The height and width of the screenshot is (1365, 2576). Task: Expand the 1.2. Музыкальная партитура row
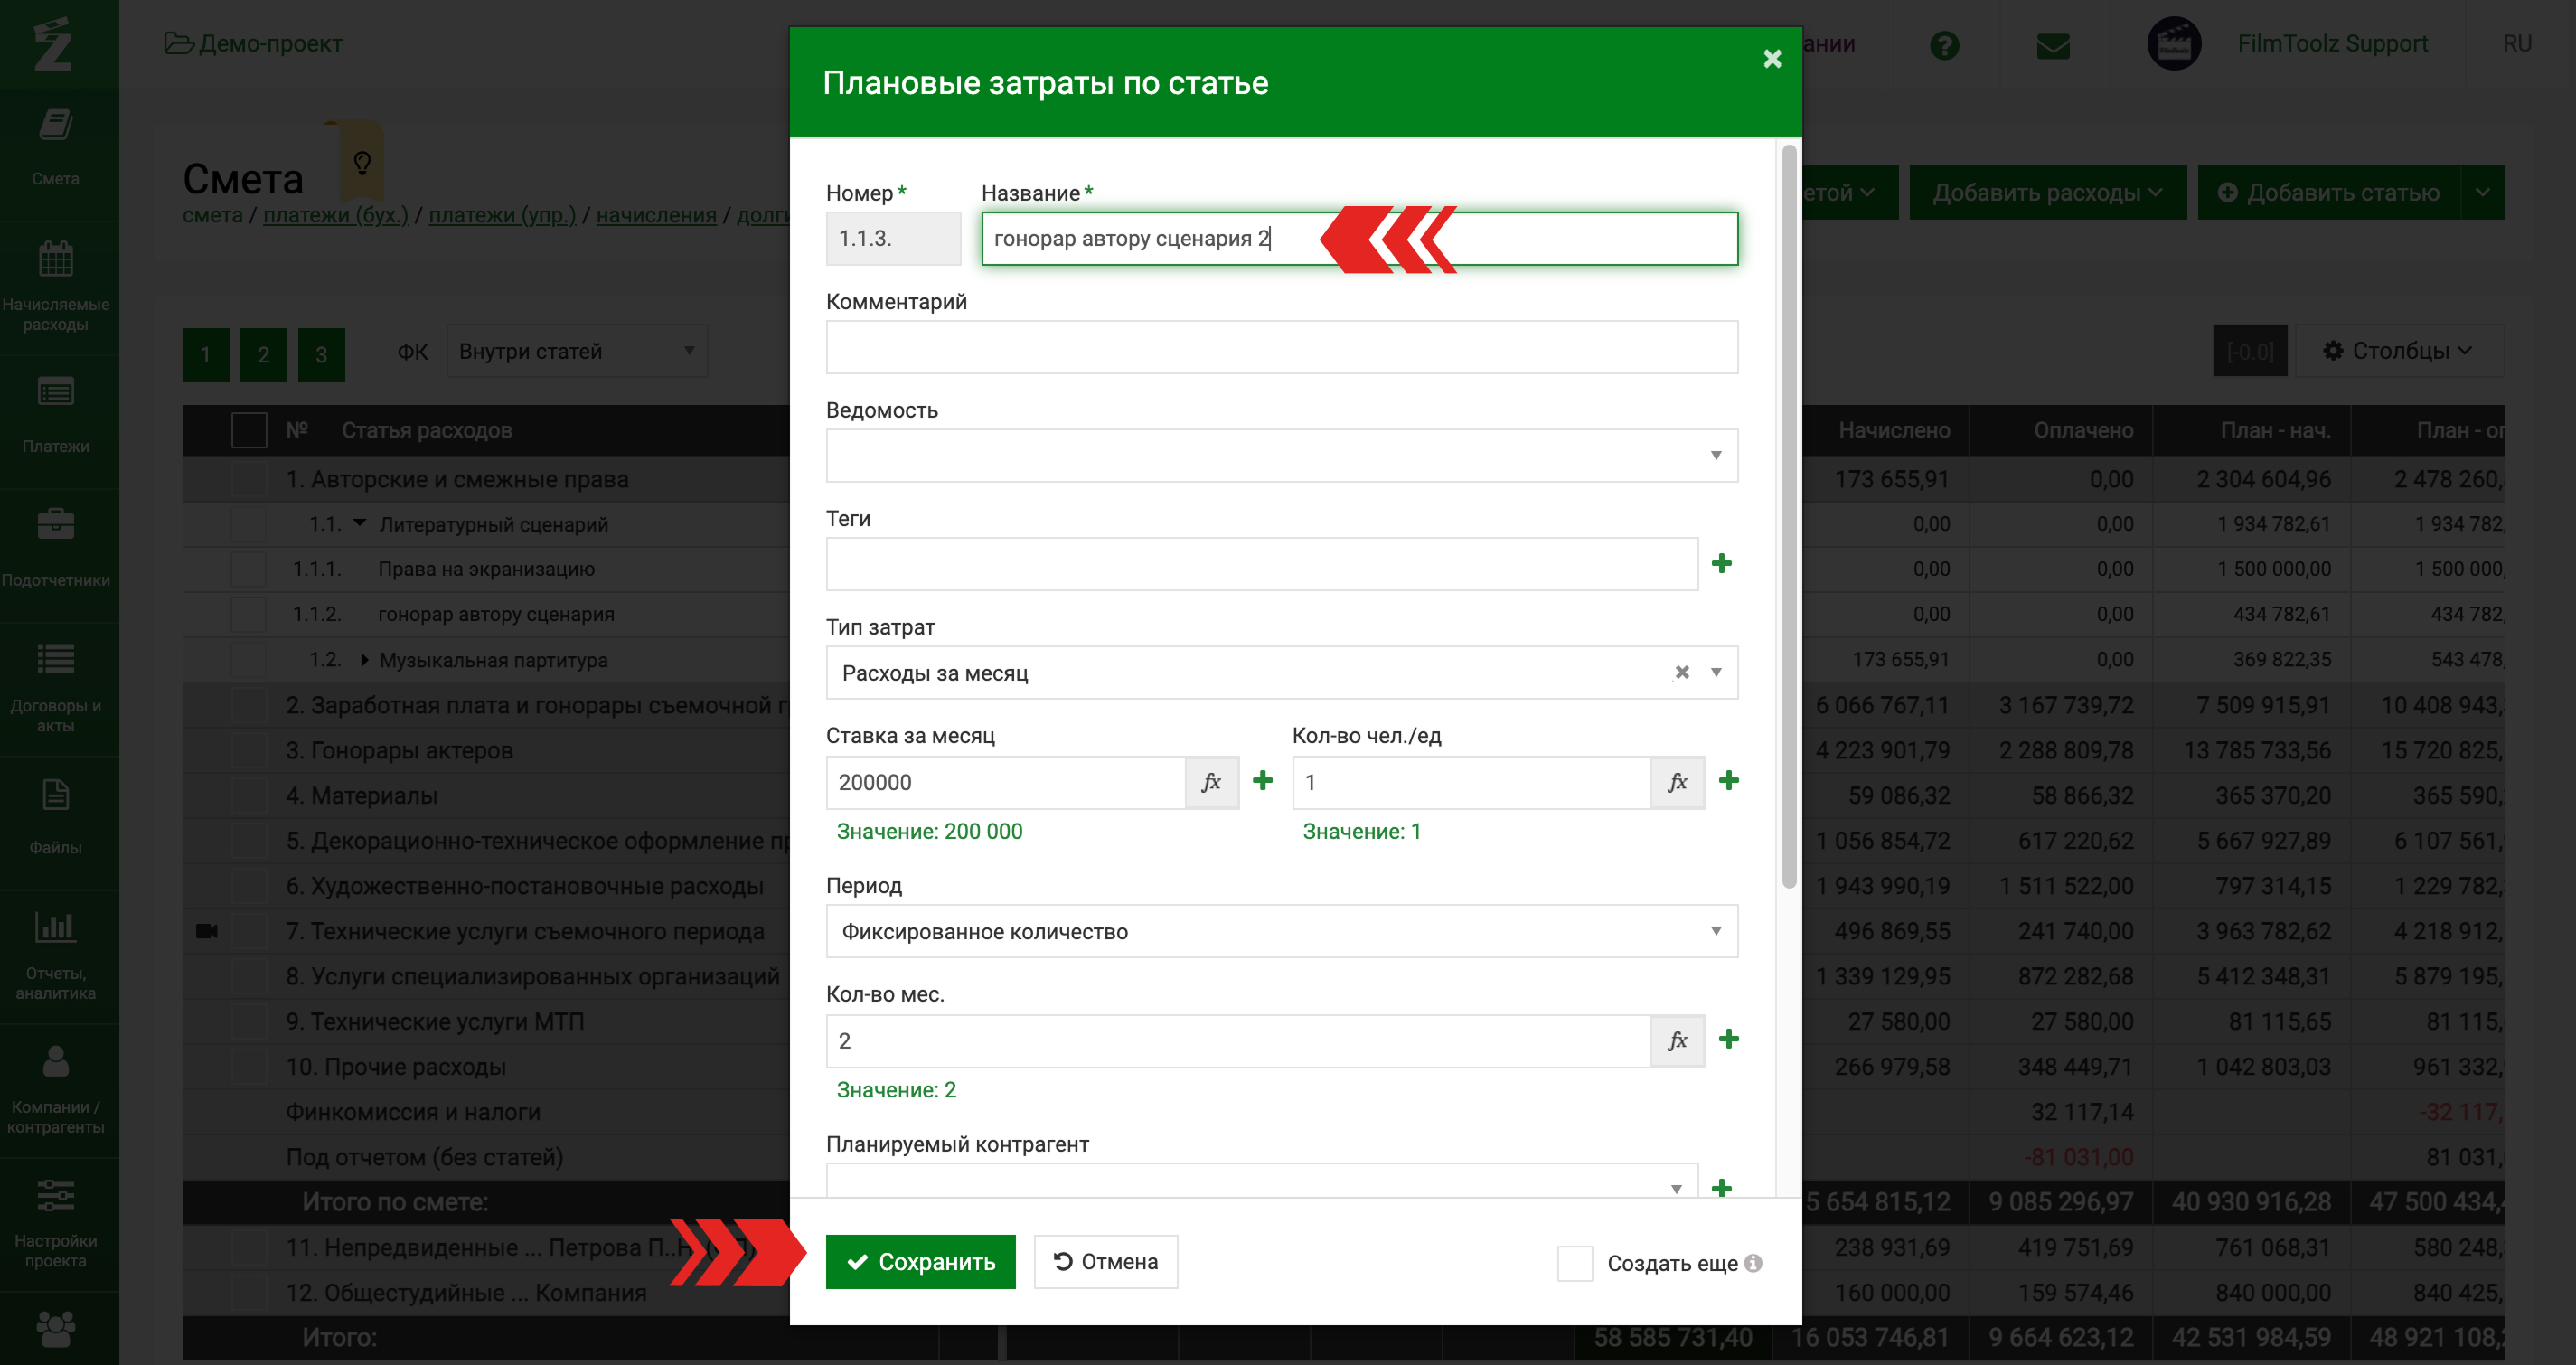pyautogui.click(x=364, y=660)
